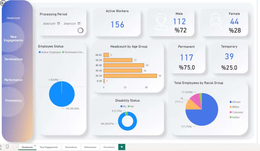This screenshot has width=260, height=151.
Task: Select the African legend color swatch
Action: (x=230, y=102)
